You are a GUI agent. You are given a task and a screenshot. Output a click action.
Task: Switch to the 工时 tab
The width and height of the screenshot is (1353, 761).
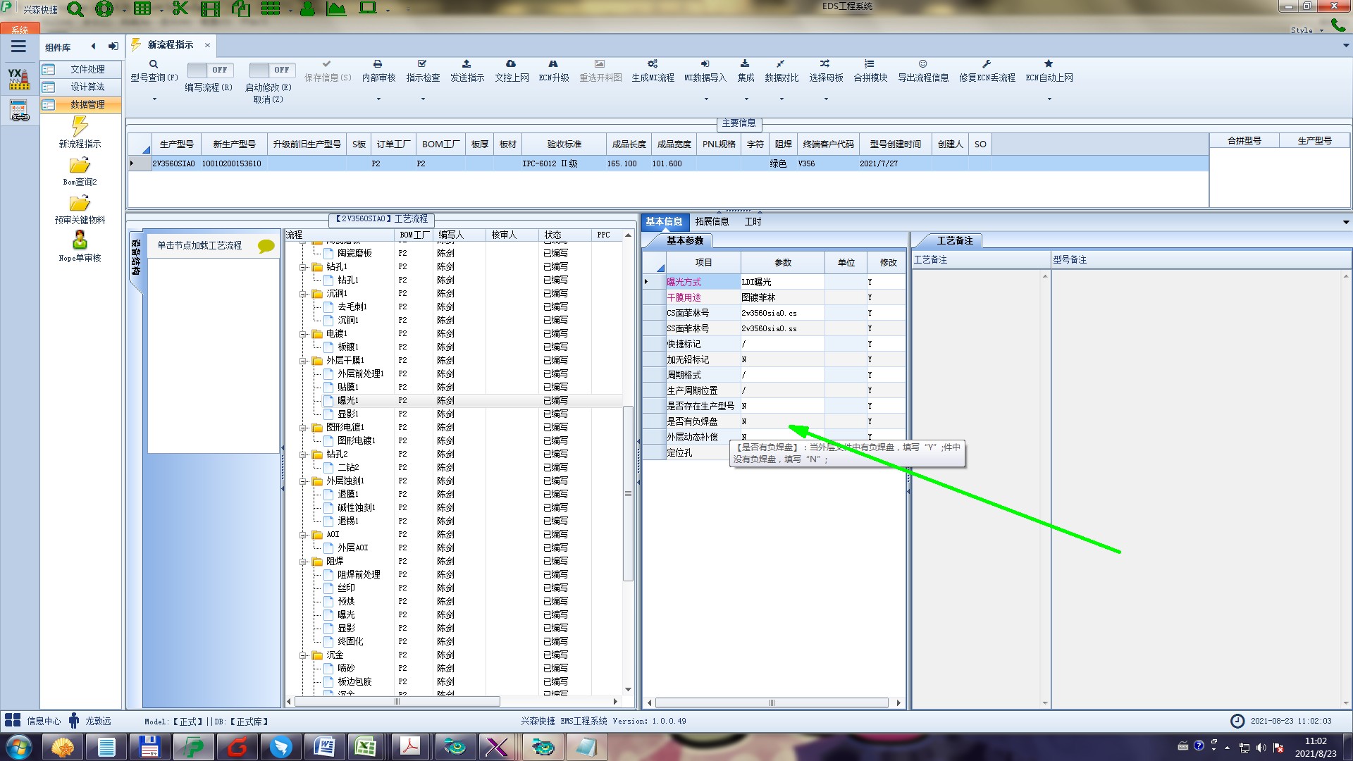coord(753,221)
